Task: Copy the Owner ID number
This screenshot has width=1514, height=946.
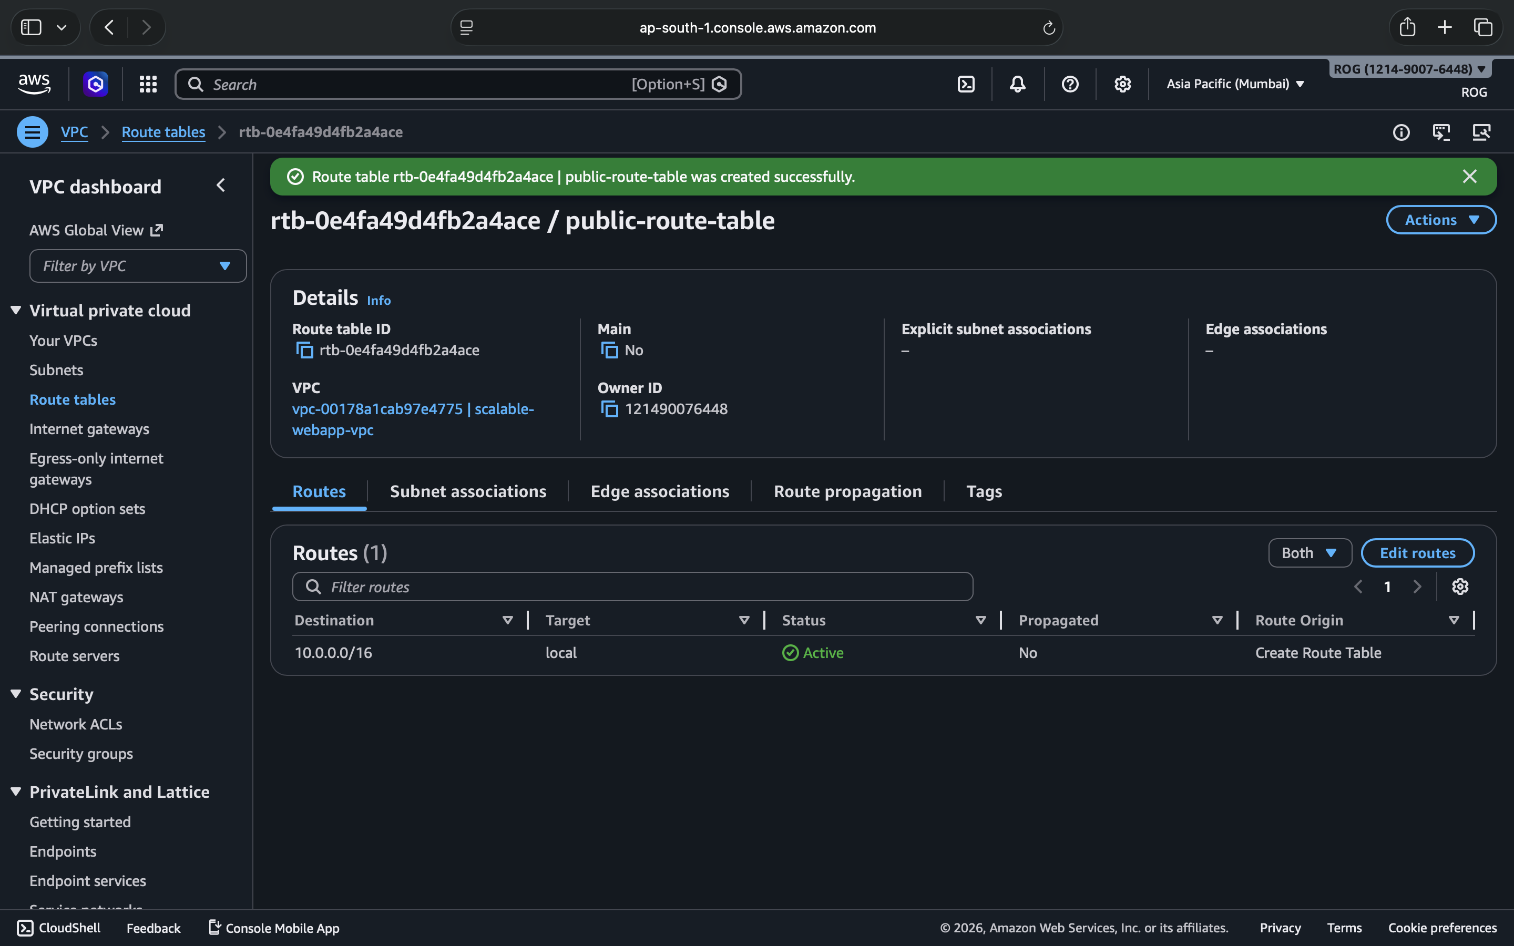Action: [x=609, y=409]
